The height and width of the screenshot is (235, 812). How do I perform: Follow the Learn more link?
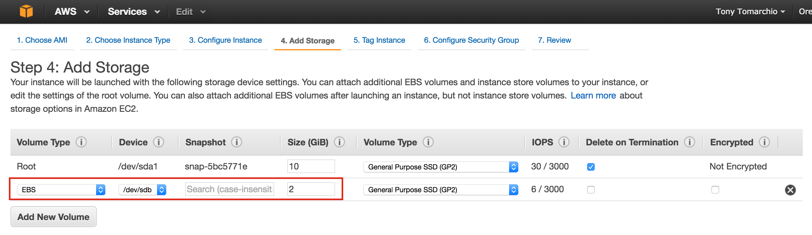pyautogui.click(x=593, y=95)
